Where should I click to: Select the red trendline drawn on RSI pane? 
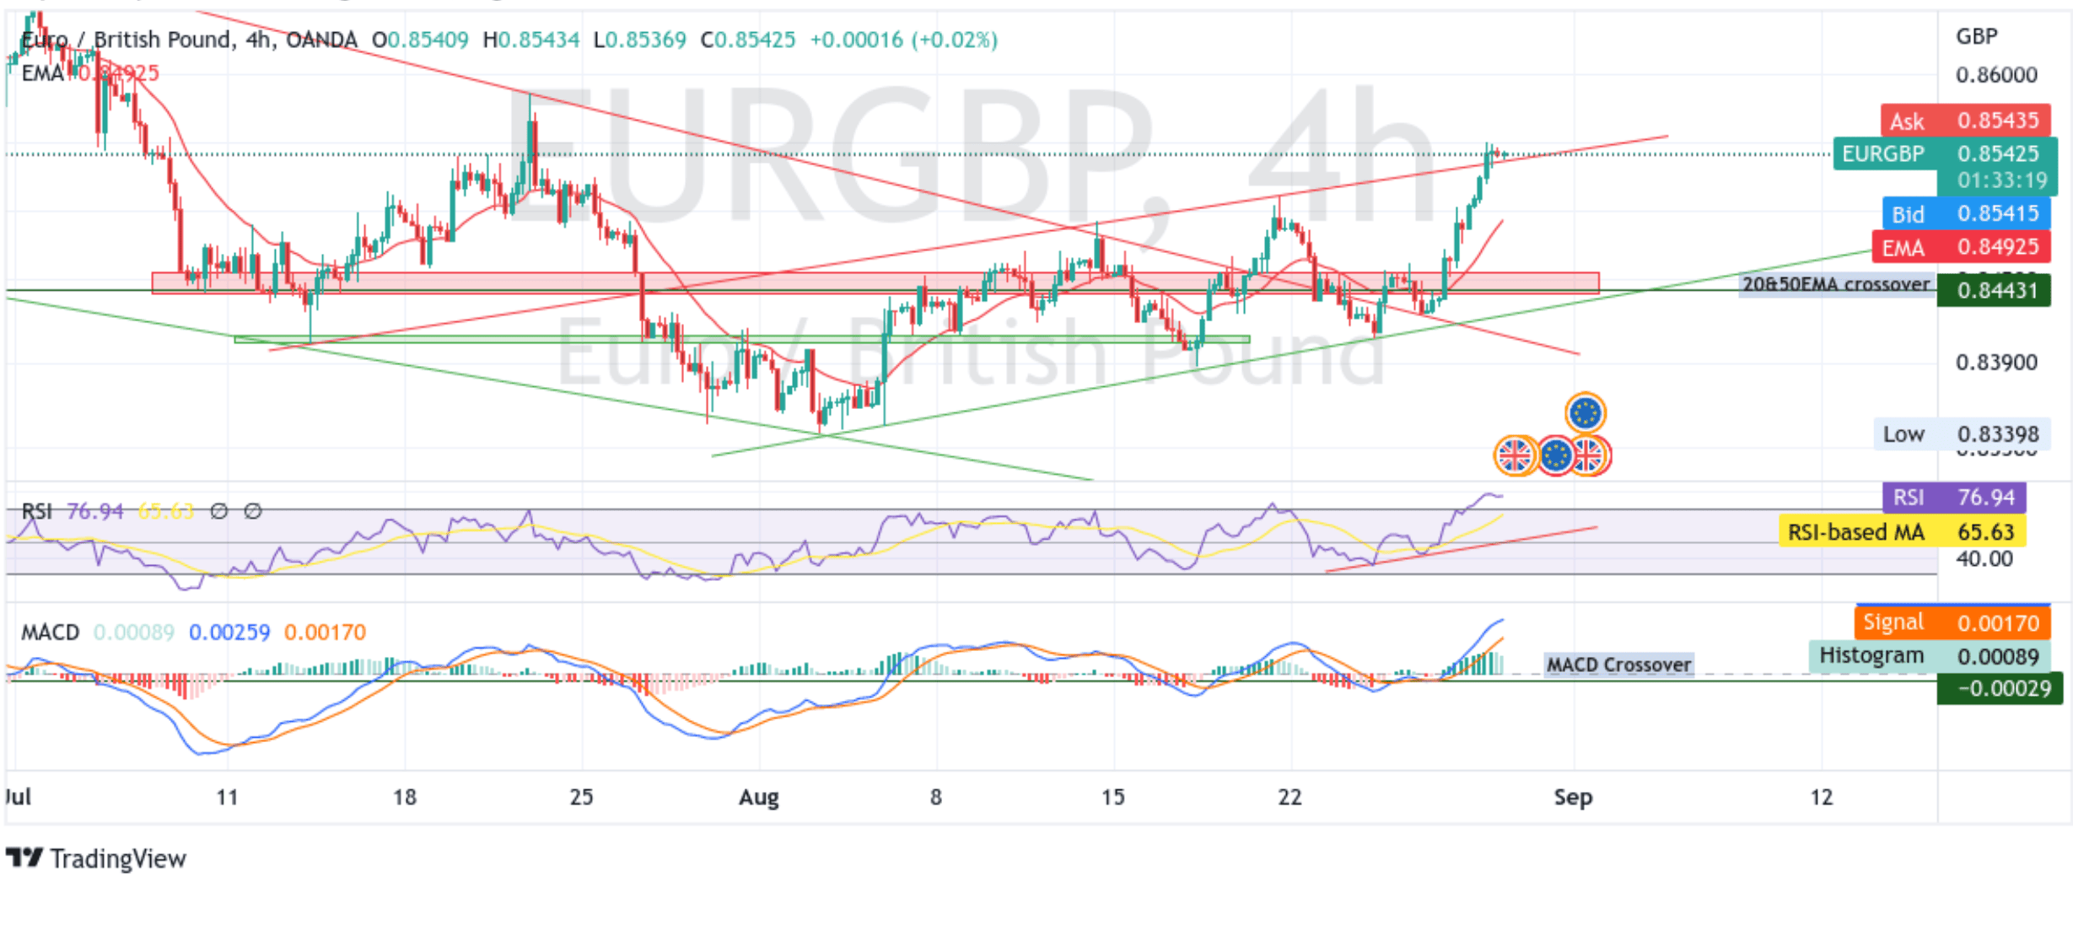pos(1461,549)
